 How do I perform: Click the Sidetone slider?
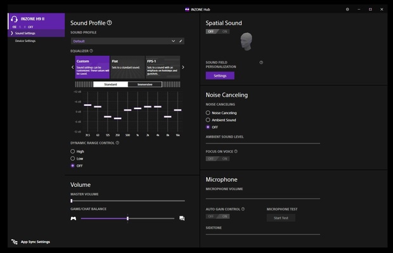click(263, 235)
